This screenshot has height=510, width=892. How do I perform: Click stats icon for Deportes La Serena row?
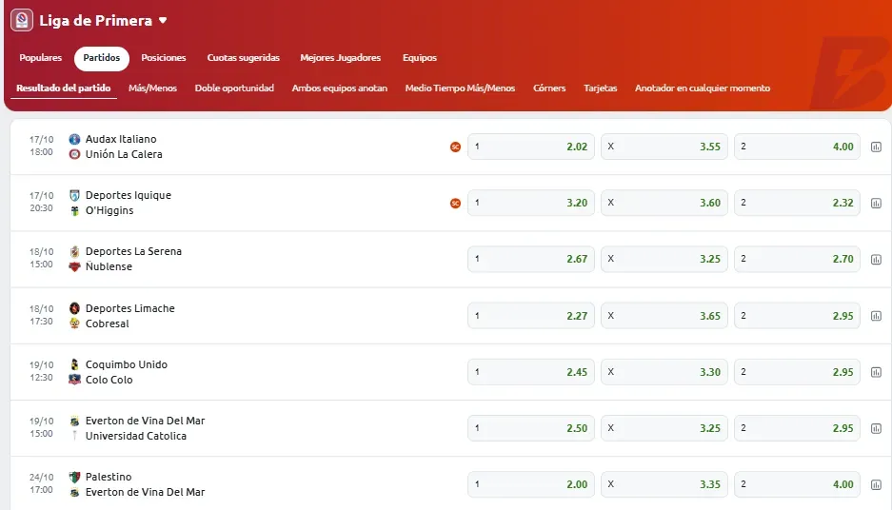tap(876, 259)
